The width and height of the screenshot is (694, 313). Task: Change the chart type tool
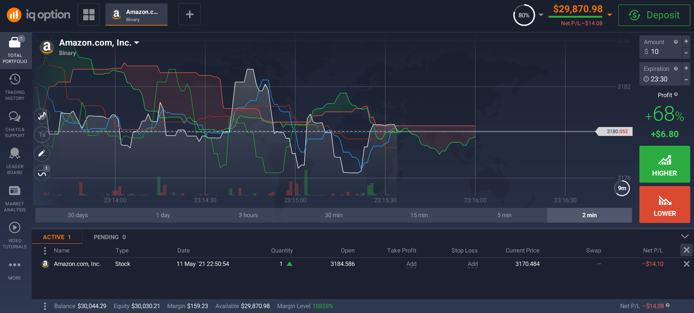coord(42,116)
